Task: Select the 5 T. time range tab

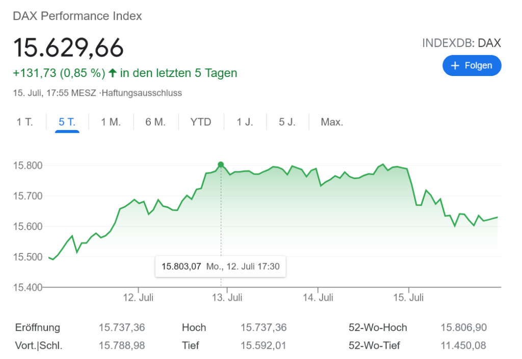Action: pos(67,122)
